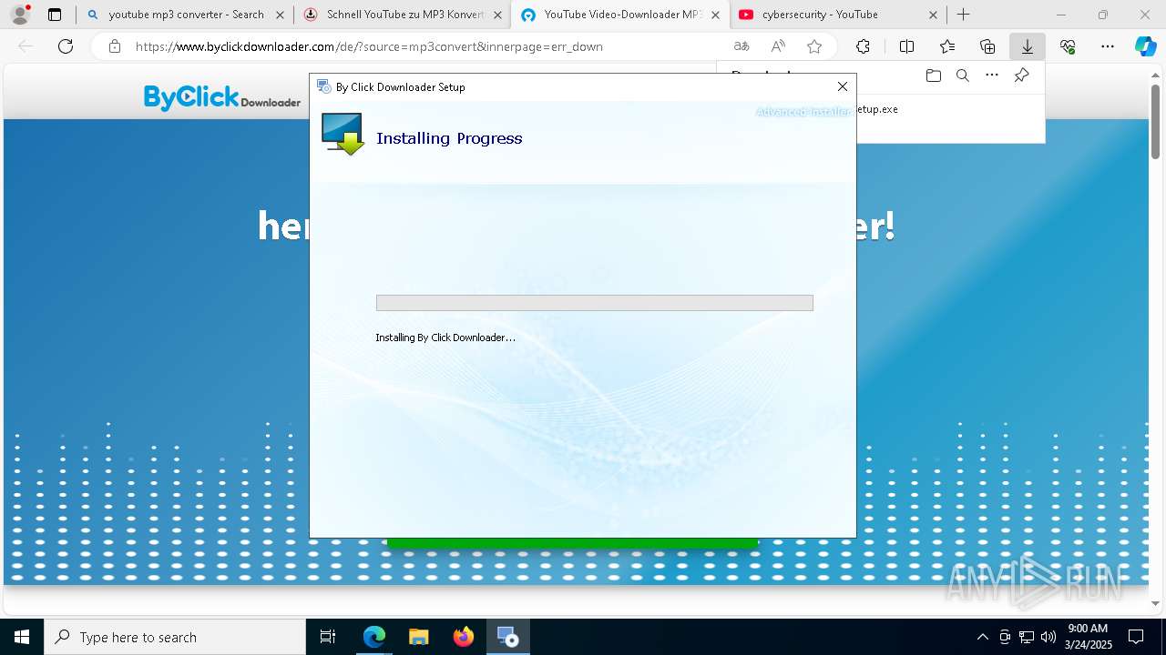Click the ByClick Downloader logo
Screen dimensions: 1166x655
(x=222, y=97)
